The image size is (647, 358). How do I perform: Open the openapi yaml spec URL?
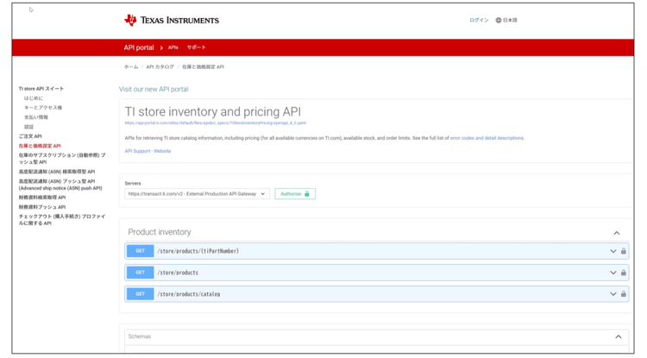[x=216, y=122]
